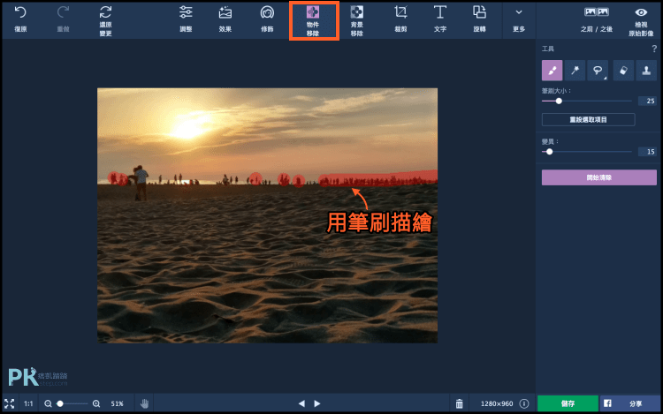
Task: Select the clone stamp tool
Action: (646, 71)
